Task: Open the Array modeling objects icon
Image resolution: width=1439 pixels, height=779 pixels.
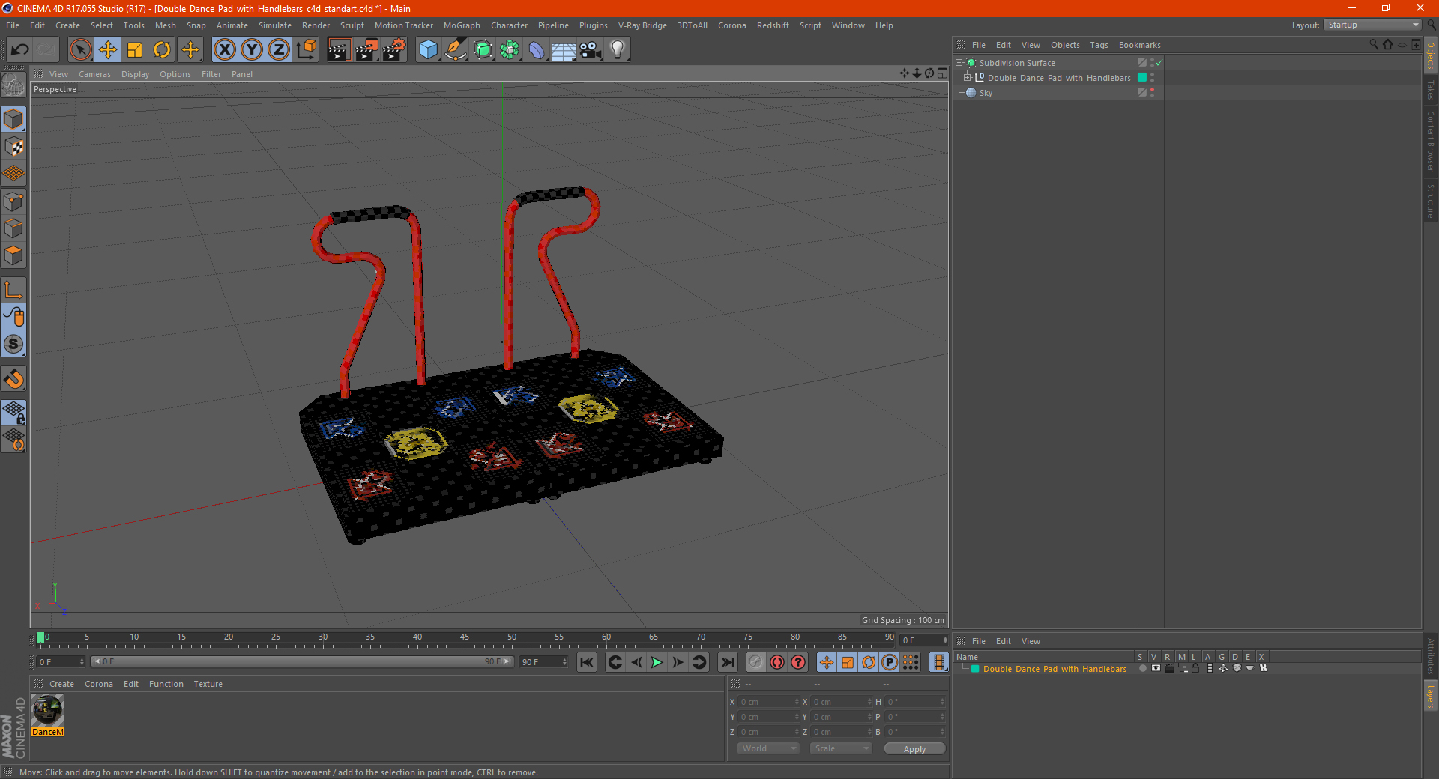Action: tap(510, 50)
